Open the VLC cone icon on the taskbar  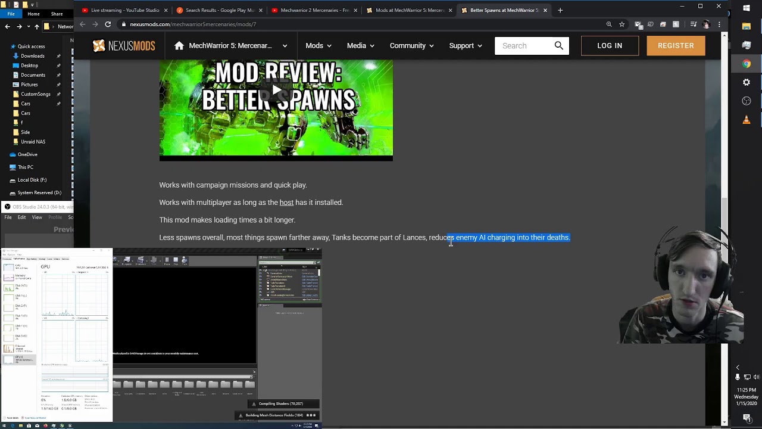click(747, 120)
